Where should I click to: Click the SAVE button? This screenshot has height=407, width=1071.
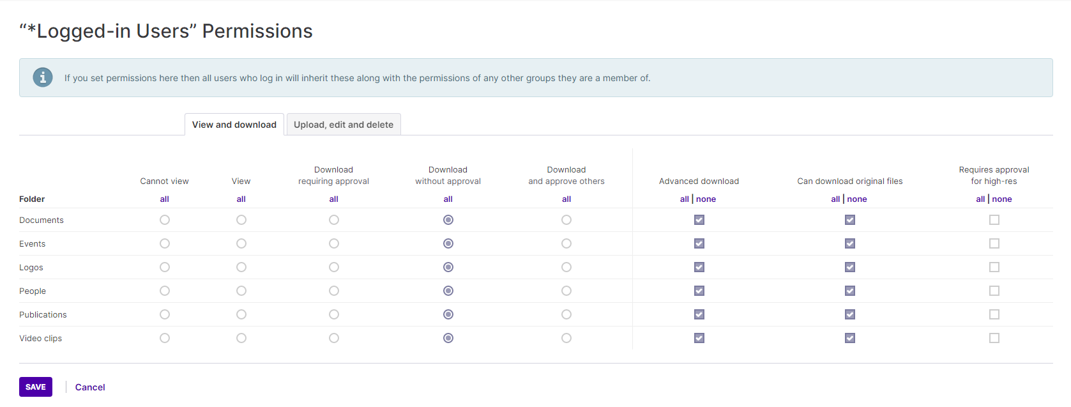[x=36, y=387]
